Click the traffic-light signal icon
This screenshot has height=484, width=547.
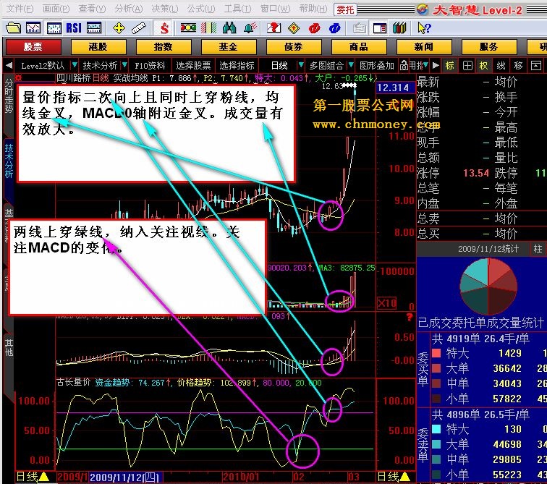tap(188, 28)
